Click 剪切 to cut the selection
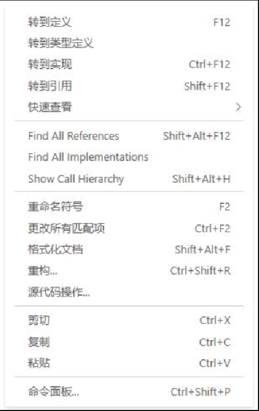Image resolution: width=259 pixels, height=411 pixels. (129, 320)
